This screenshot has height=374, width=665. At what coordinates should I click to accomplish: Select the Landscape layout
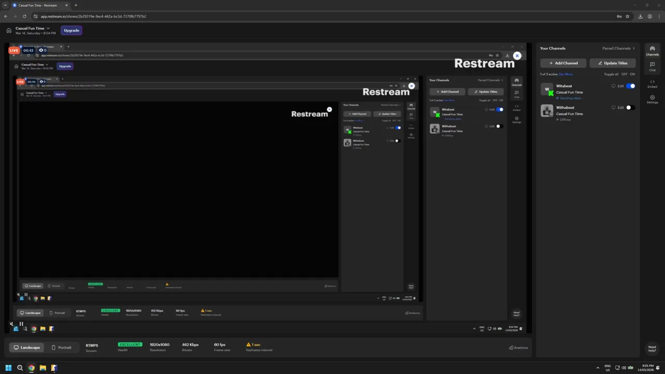pyautogui.click(x=26, y=348)
